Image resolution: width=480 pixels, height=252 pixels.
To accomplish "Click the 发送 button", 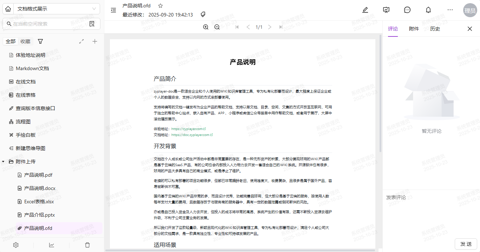I will tap(466, 244).
